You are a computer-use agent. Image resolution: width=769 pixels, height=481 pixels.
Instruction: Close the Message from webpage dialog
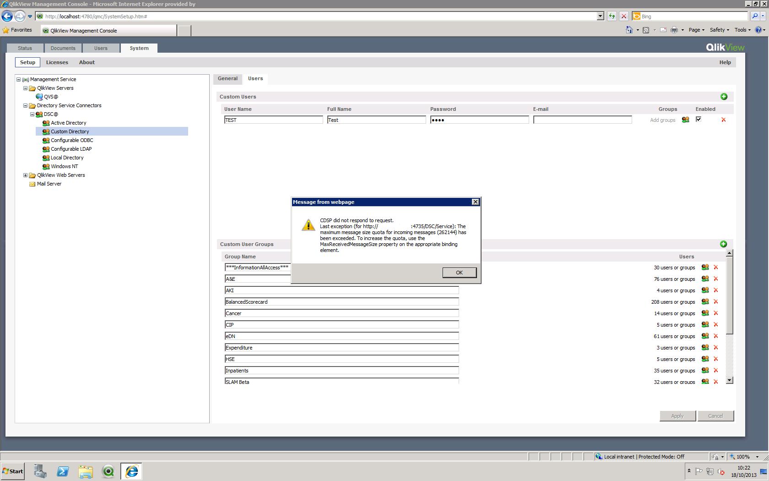(476, 202)
